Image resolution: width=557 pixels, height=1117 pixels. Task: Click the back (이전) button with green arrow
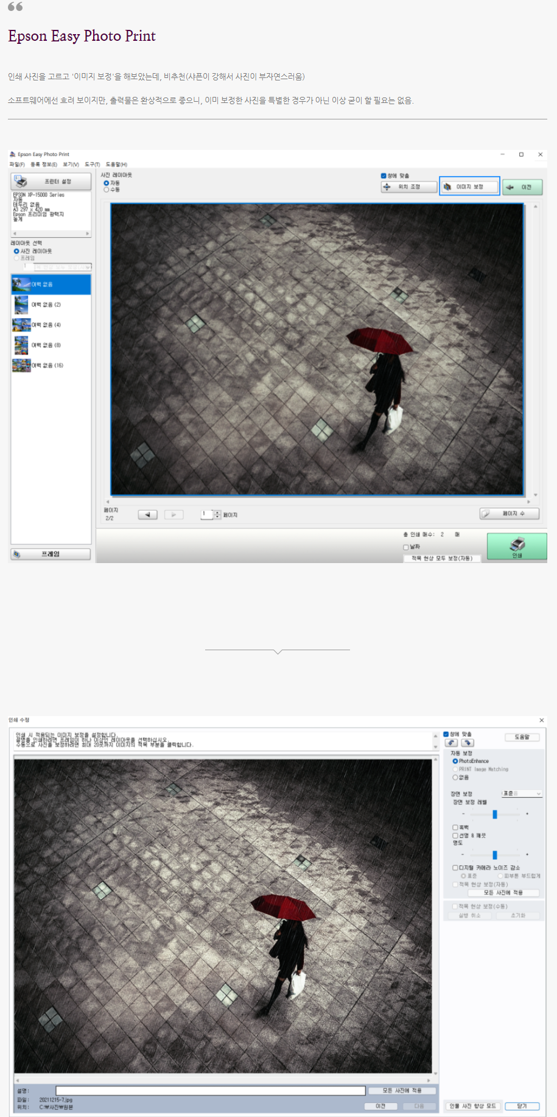click(522, 187)
